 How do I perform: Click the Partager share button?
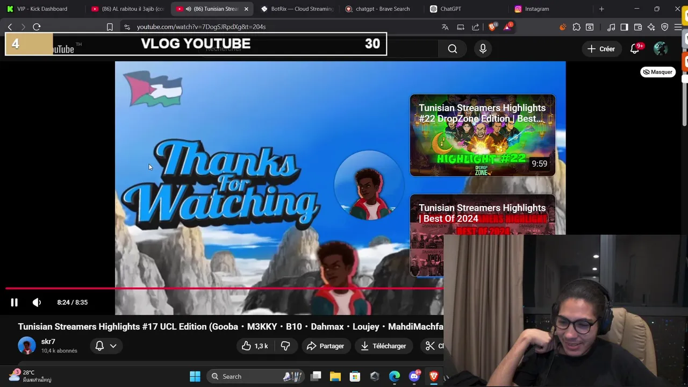tap(325, 346)
